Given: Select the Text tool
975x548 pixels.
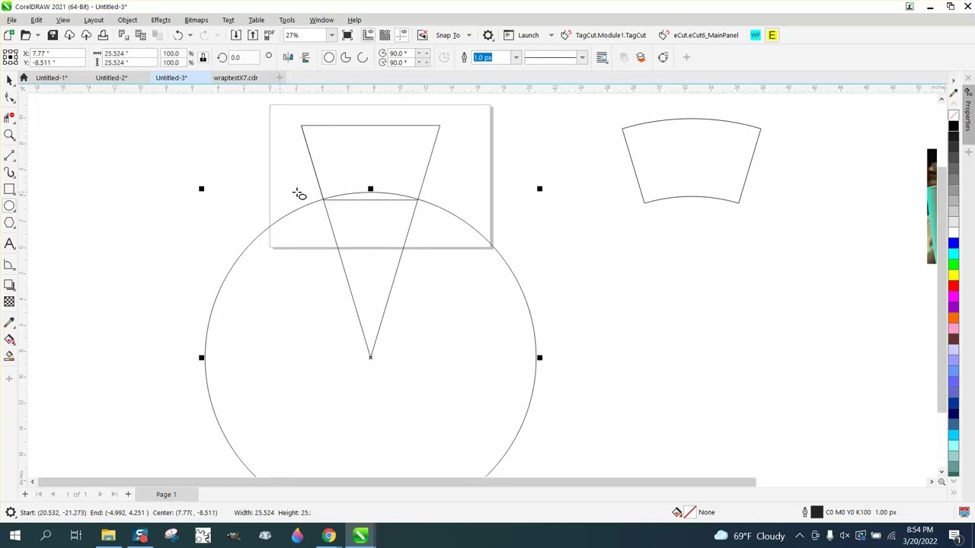Looking at the screenshot, I should click(9, 244).
